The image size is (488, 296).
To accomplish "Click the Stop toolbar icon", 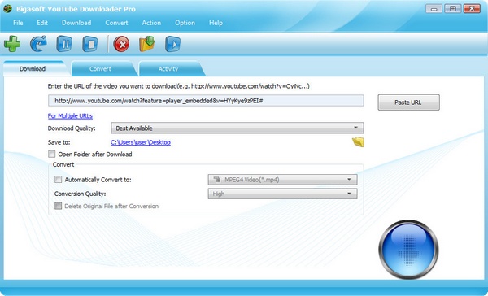I will point(90,44).
